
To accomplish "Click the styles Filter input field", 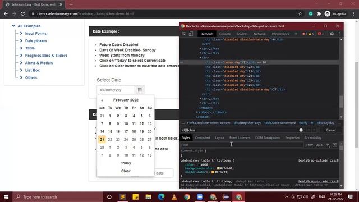I will (x=242, y=145).
